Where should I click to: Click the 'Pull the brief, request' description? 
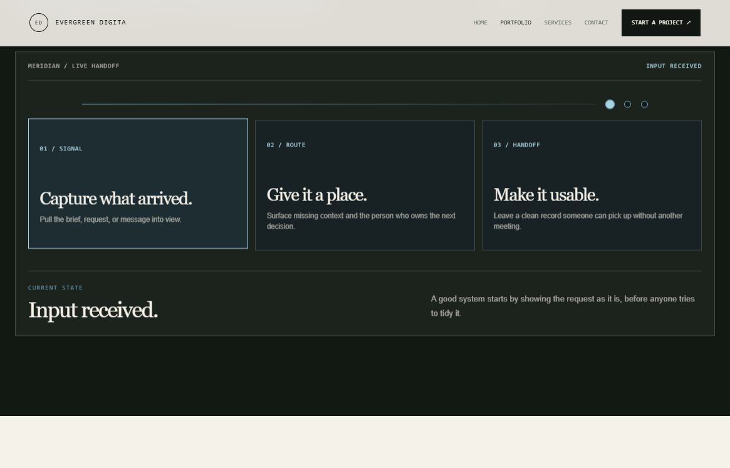[110, 219]
